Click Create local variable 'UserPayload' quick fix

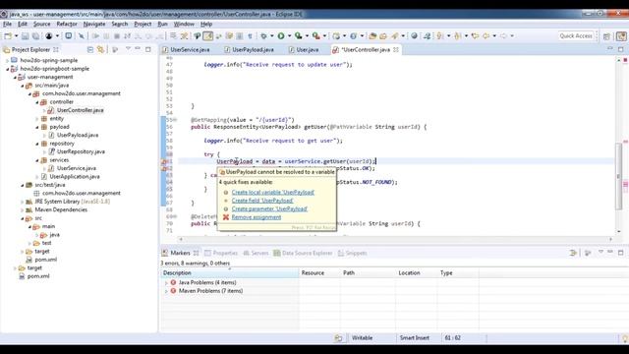273,193
